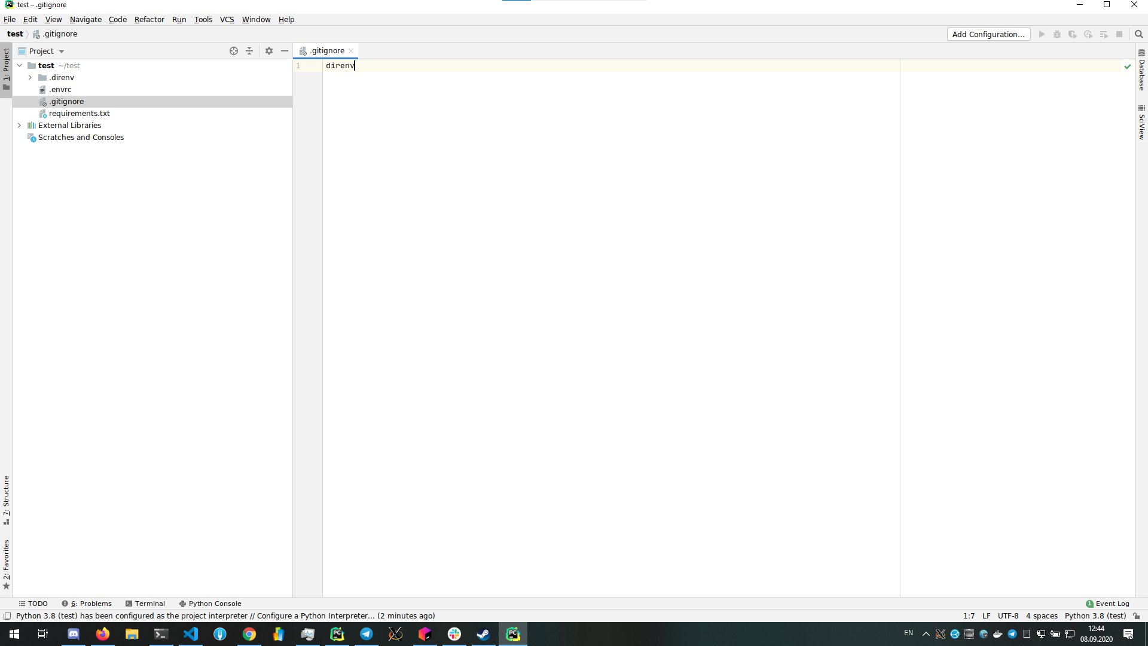Screen dimensions: 1148x646
Task: Open the Terminal tool window
Action: [145, 604]
